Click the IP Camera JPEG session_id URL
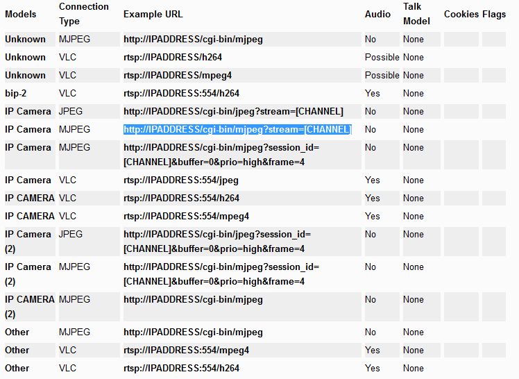 [217, 242]
